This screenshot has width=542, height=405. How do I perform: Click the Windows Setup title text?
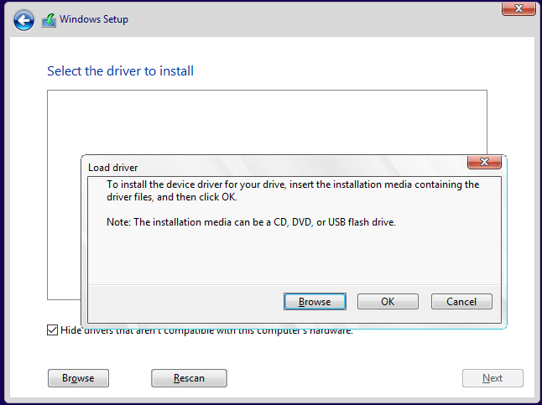click(94, 19)
